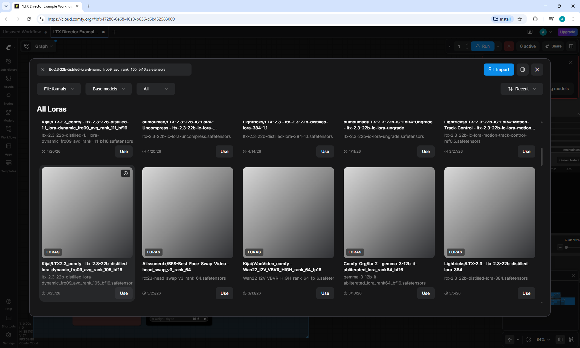This screenshot has height=348, width=580.
Task: Use the distilled-lora-384-1.1 model
Action: pos(325,151)
